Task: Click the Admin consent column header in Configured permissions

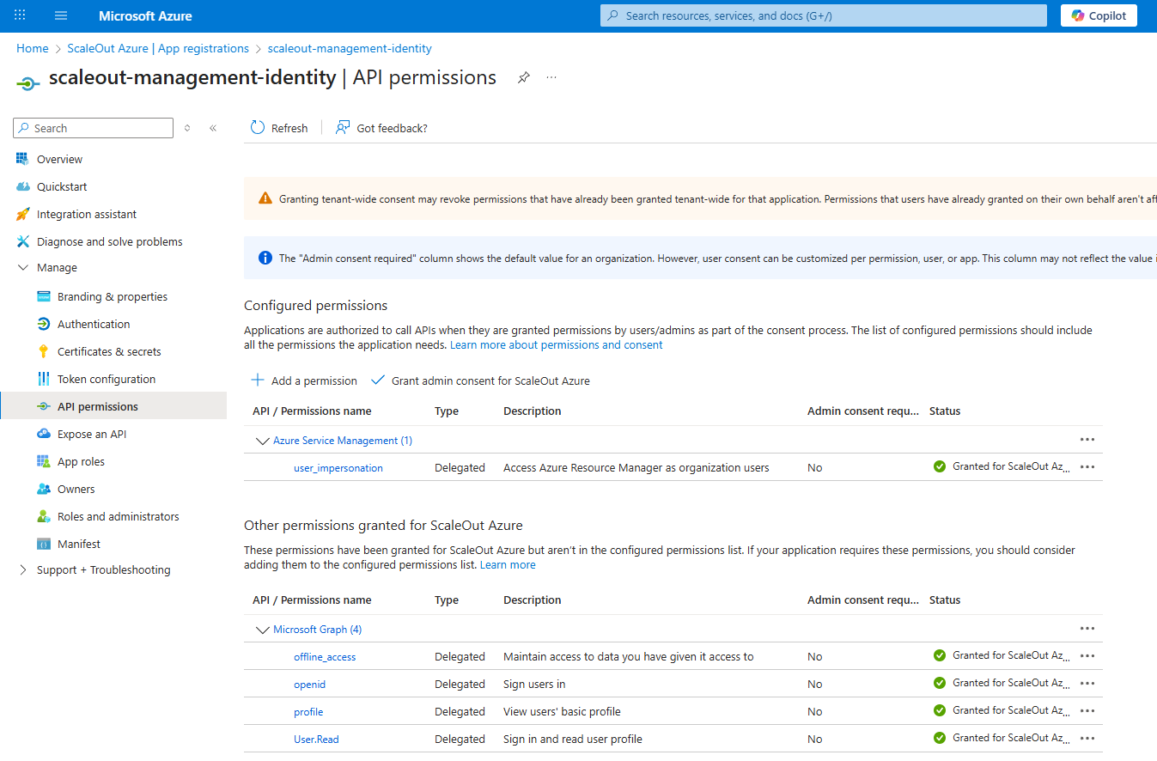Action: pyautogui.click(x=863, y=411)
